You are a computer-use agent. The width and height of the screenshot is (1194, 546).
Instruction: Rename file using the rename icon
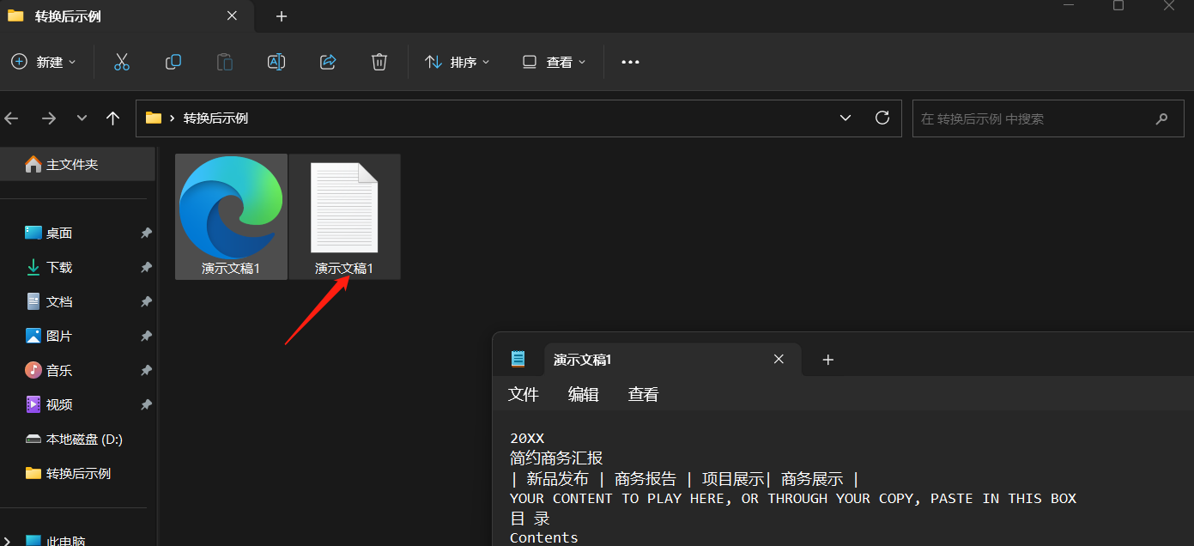(276, 61)
